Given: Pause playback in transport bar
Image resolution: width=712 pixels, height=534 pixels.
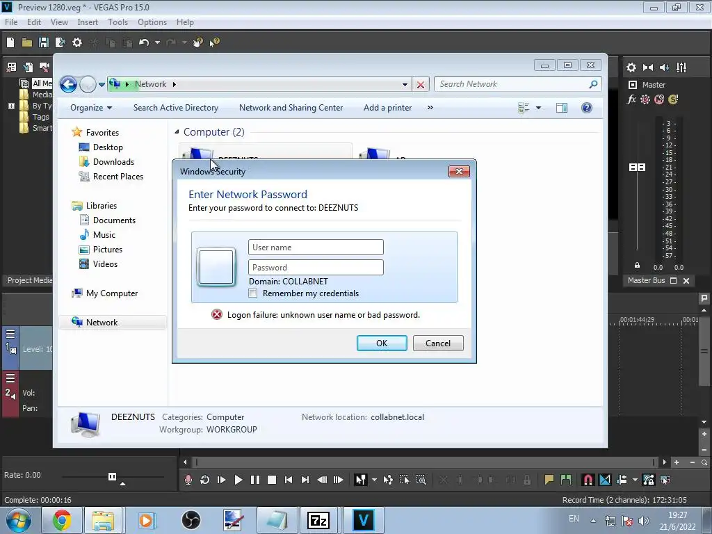Looking at the screenshot, I should 254,480.
